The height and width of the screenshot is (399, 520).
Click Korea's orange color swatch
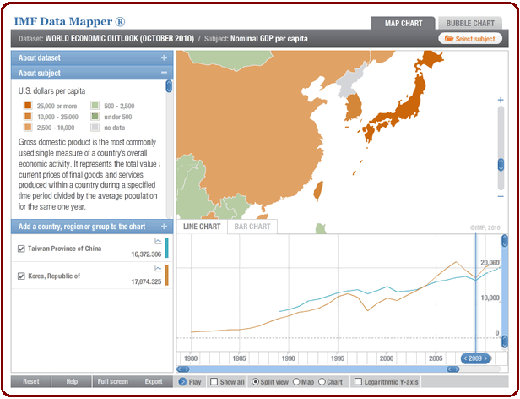(167, 275)
